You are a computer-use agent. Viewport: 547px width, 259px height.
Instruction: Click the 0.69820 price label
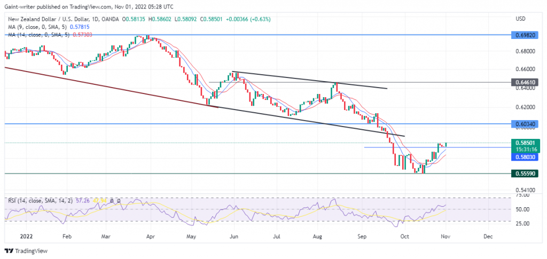coord(526,35)
